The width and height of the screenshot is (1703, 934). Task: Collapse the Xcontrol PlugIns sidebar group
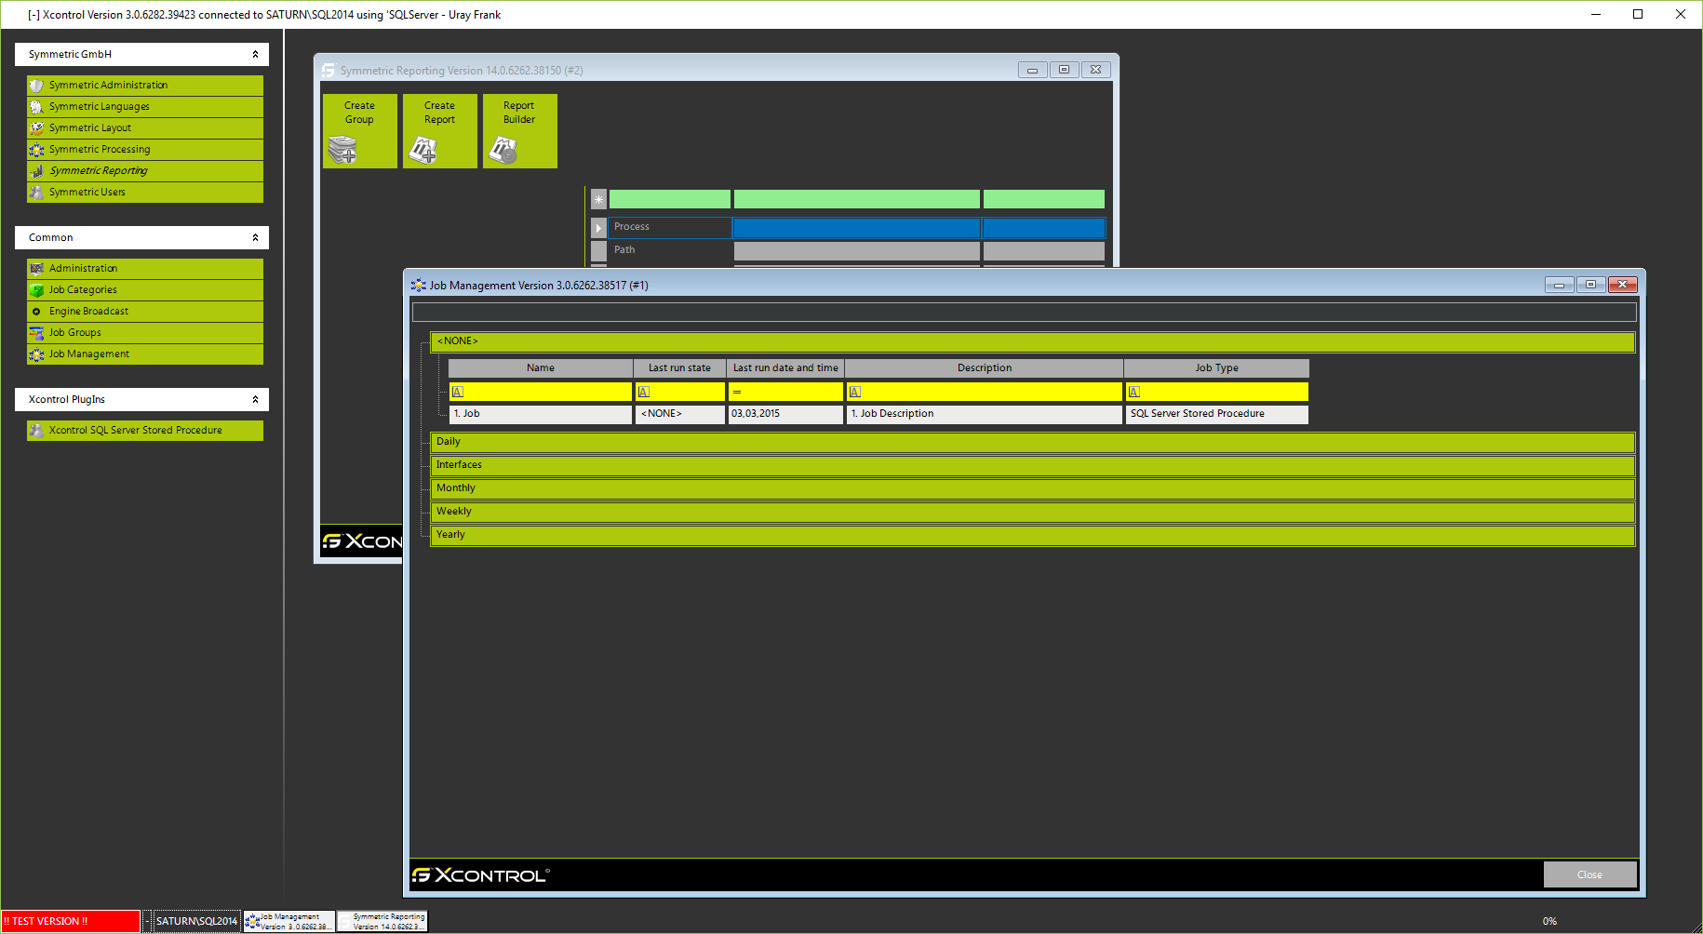[x=255, y=399]
